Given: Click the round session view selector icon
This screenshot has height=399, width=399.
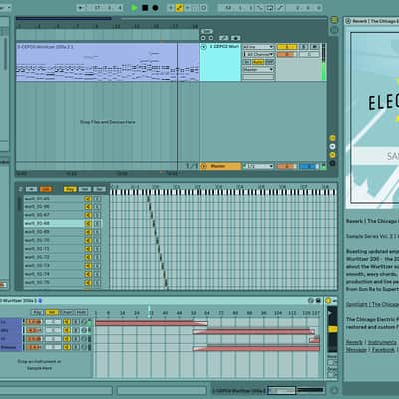Looking at the screenshot, I should (334, 30).
